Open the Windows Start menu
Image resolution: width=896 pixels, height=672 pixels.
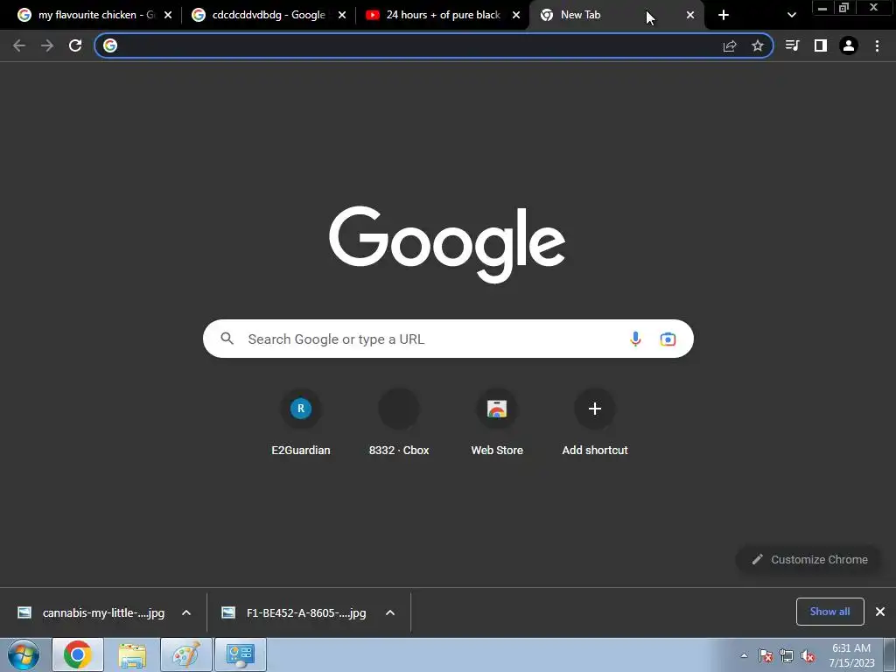pyautogui.click(x=24, y=654)
